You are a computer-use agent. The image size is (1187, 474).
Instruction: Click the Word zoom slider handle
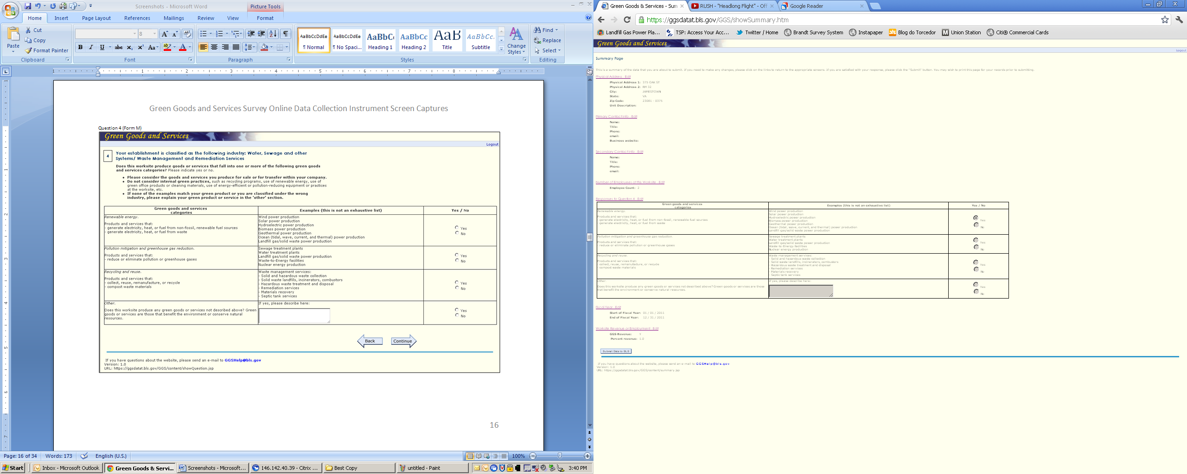pyautogui.click(x=560, y=456)
